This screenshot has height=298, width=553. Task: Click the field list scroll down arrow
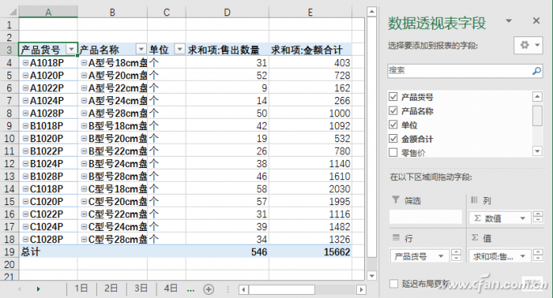(x=537, y=152)
